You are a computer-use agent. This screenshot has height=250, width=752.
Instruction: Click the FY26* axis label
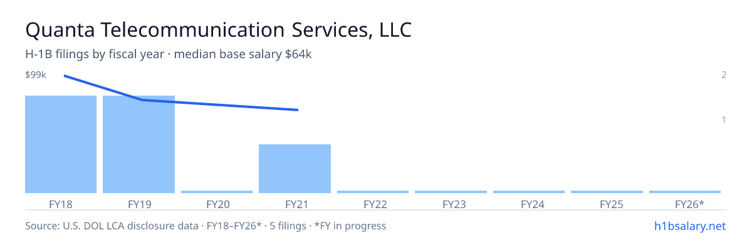click(x=689, y=204)
